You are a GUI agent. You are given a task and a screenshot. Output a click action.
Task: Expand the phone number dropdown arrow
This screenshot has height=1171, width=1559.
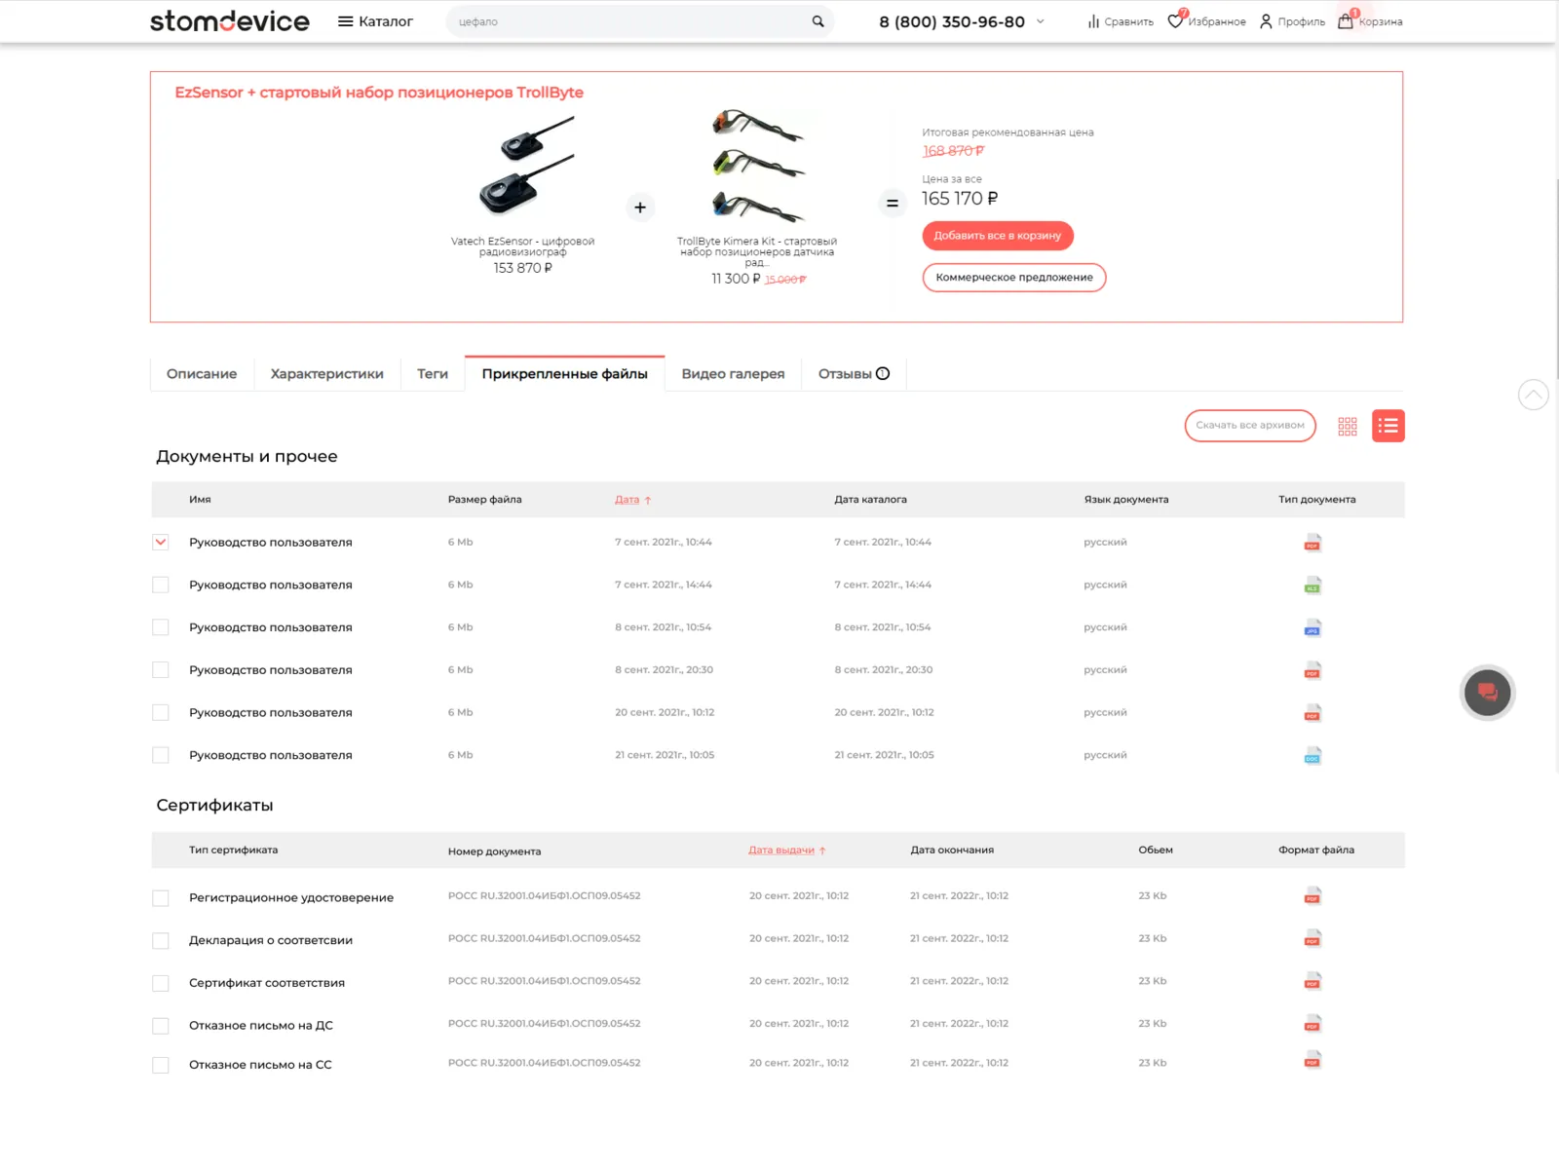(x=1041, y=21)
